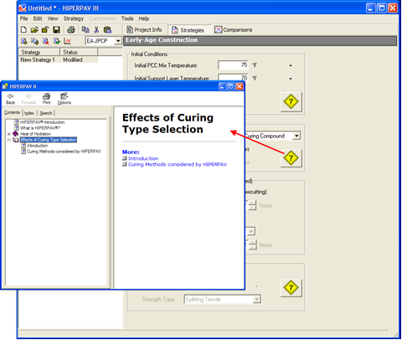Open the PCC Mix Temperature unit dropdown
Image resolution: width=402 pixels, height=340 pixels.
(291, 65)
